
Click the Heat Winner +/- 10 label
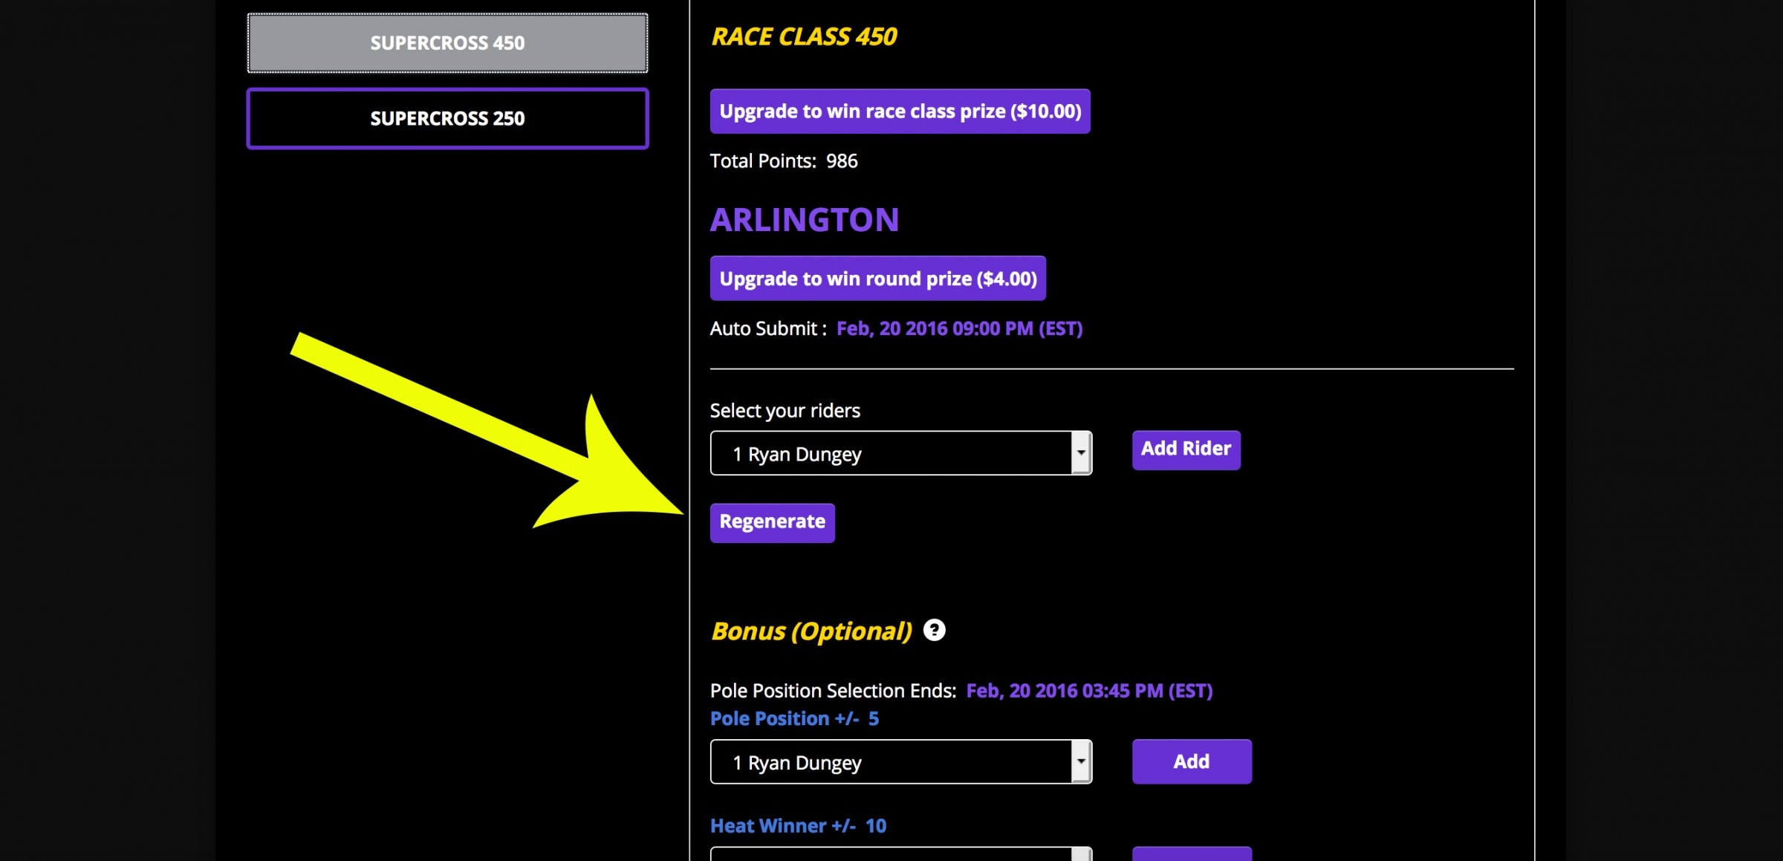[798, 825]
